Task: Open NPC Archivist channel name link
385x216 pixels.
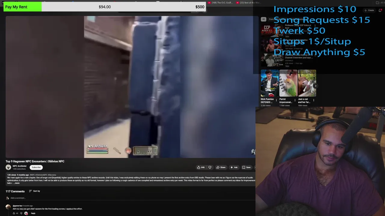Action: click(20, 166)
